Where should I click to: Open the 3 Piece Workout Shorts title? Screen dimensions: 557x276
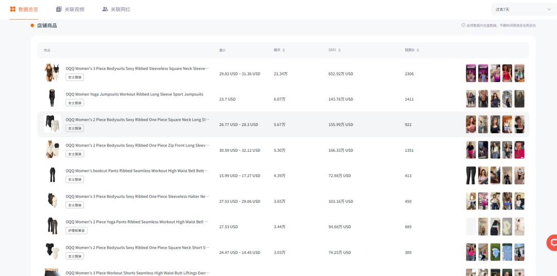coord(138,273)
